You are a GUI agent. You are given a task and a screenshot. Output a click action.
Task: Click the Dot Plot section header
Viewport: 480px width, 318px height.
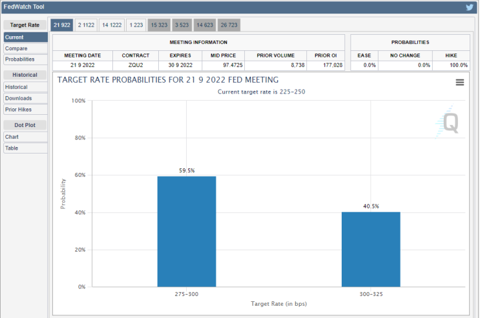click(x=25, y=125)
